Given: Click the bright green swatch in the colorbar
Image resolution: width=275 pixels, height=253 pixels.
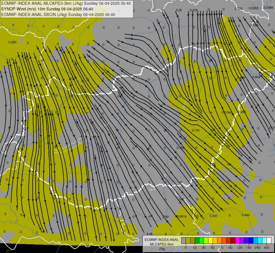Looking at the screenshot, I should click(201, 240).
